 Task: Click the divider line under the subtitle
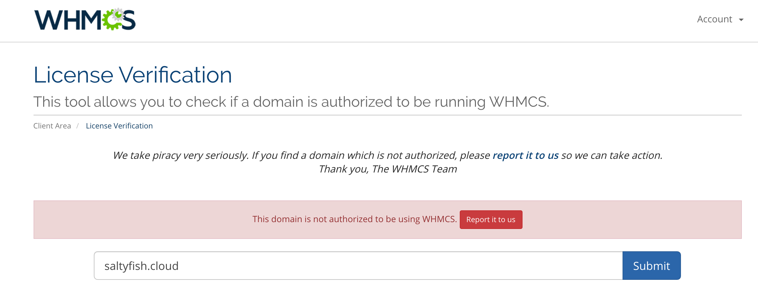[388, 115]
